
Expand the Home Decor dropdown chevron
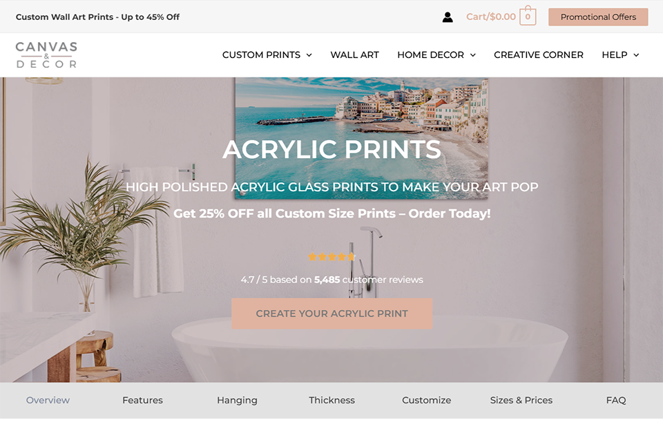tap(472, 55)
